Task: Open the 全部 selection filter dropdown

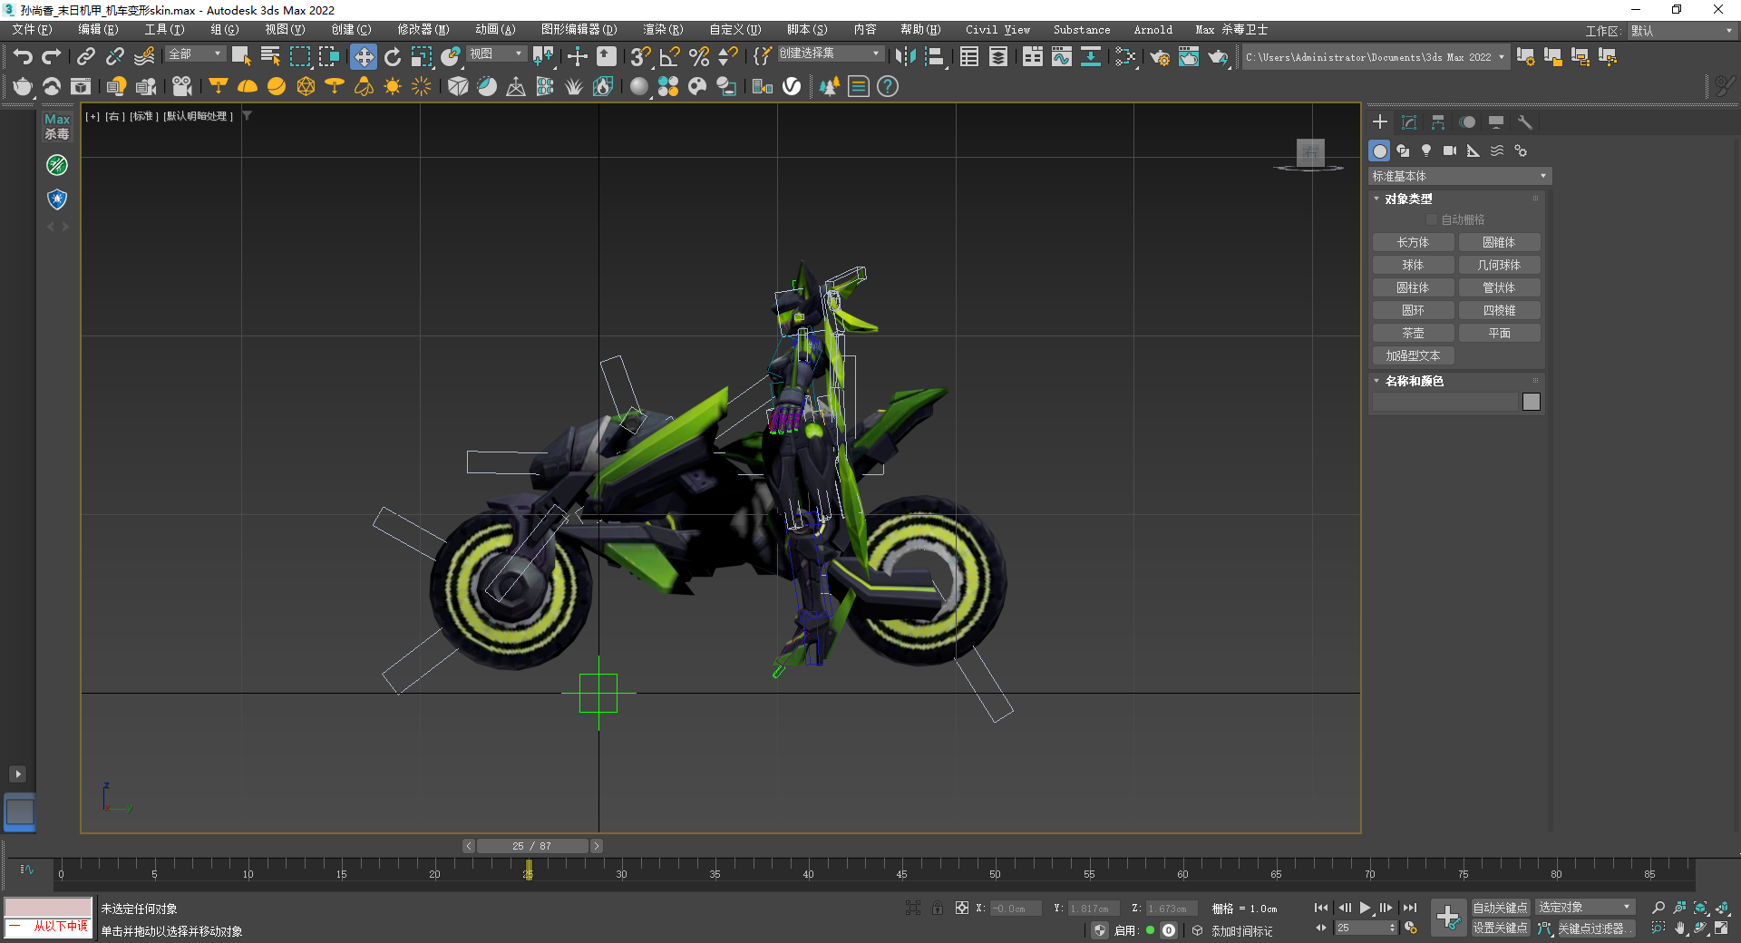Action: [196, 54]
